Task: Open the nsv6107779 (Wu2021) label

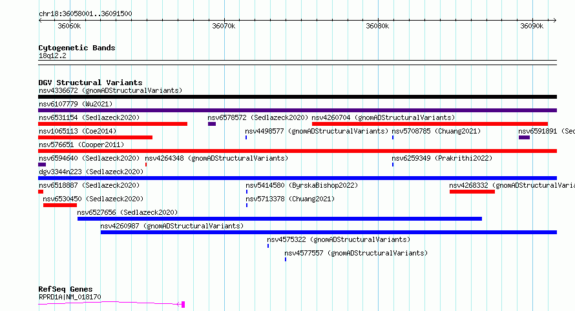Action: (76, 104)
